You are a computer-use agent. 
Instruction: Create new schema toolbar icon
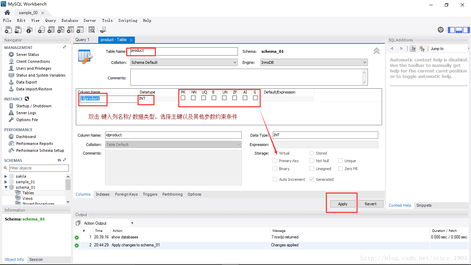[x=41, y=30]
